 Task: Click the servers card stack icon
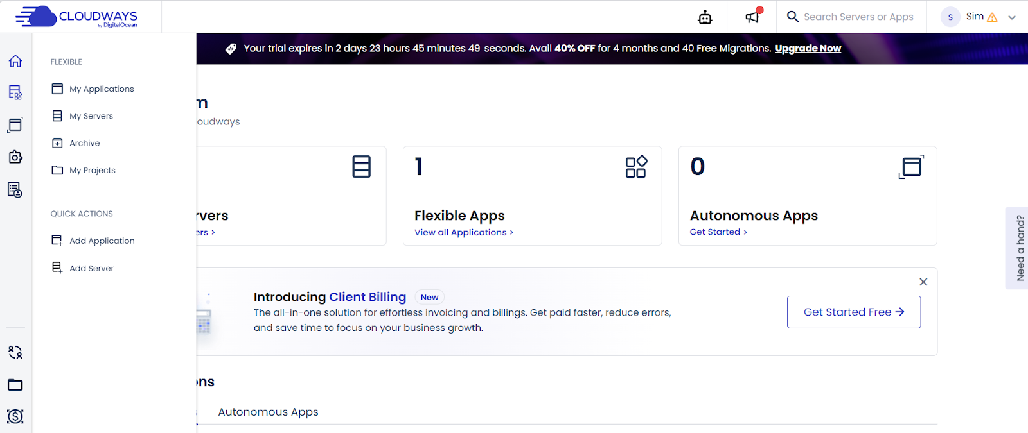[x=362, y=167]
